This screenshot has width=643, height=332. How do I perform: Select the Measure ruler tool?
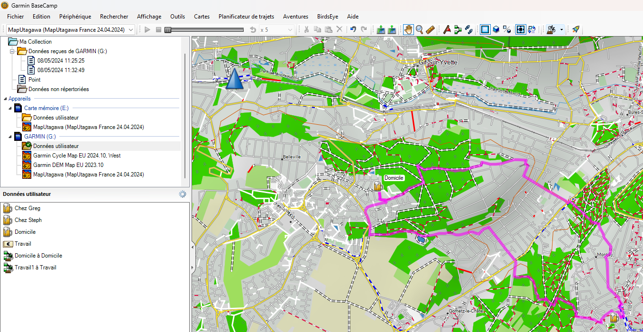pos(431,29)
